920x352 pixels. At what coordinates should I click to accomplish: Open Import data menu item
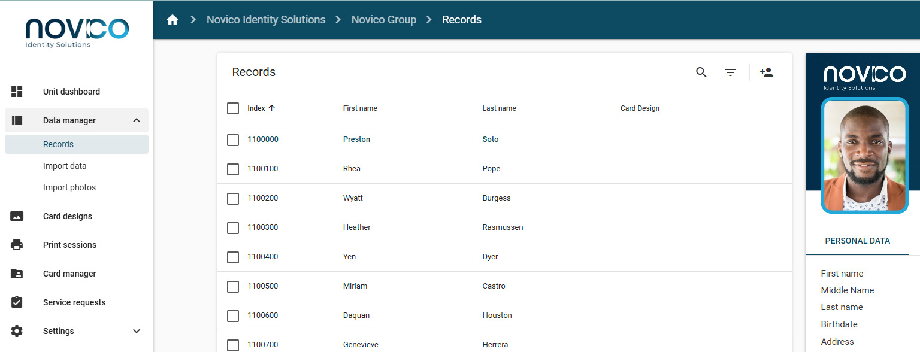coord(65,166)
